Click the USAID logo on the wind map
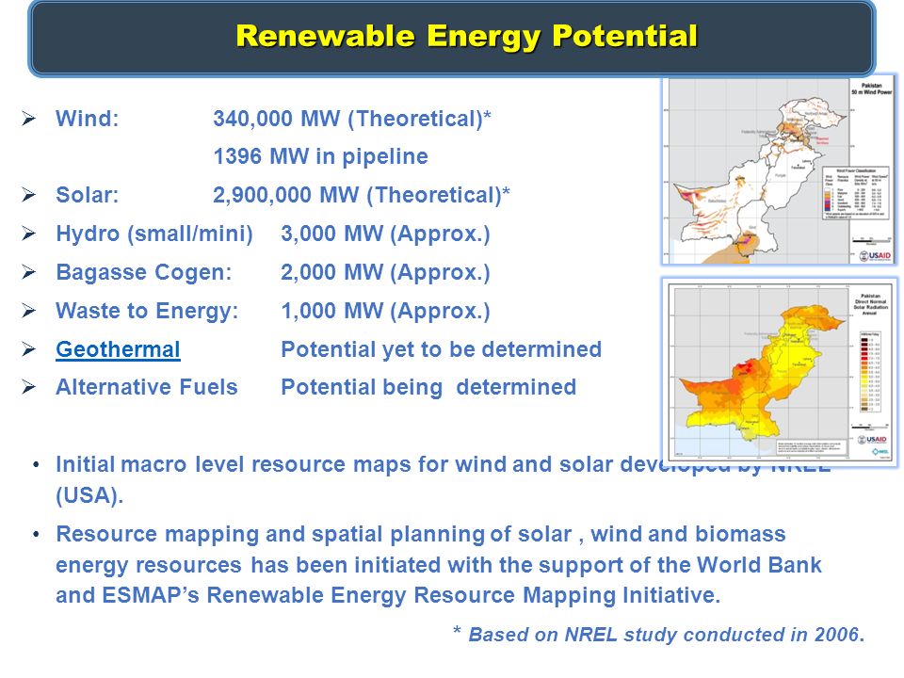 tap(875, 255)
